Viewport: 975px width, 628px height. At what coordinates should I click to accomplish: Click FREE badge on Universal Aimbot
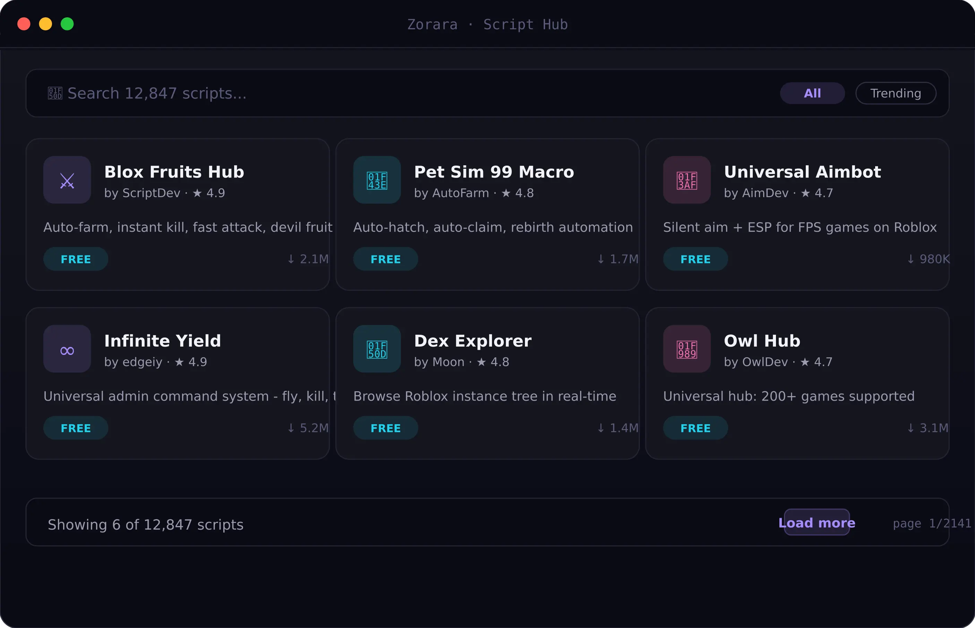[x=696, y=259]
